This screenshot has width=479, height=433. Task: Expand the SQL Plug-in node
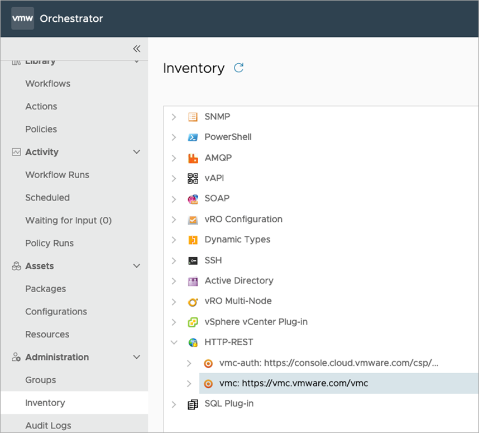(x=174, y=405)
